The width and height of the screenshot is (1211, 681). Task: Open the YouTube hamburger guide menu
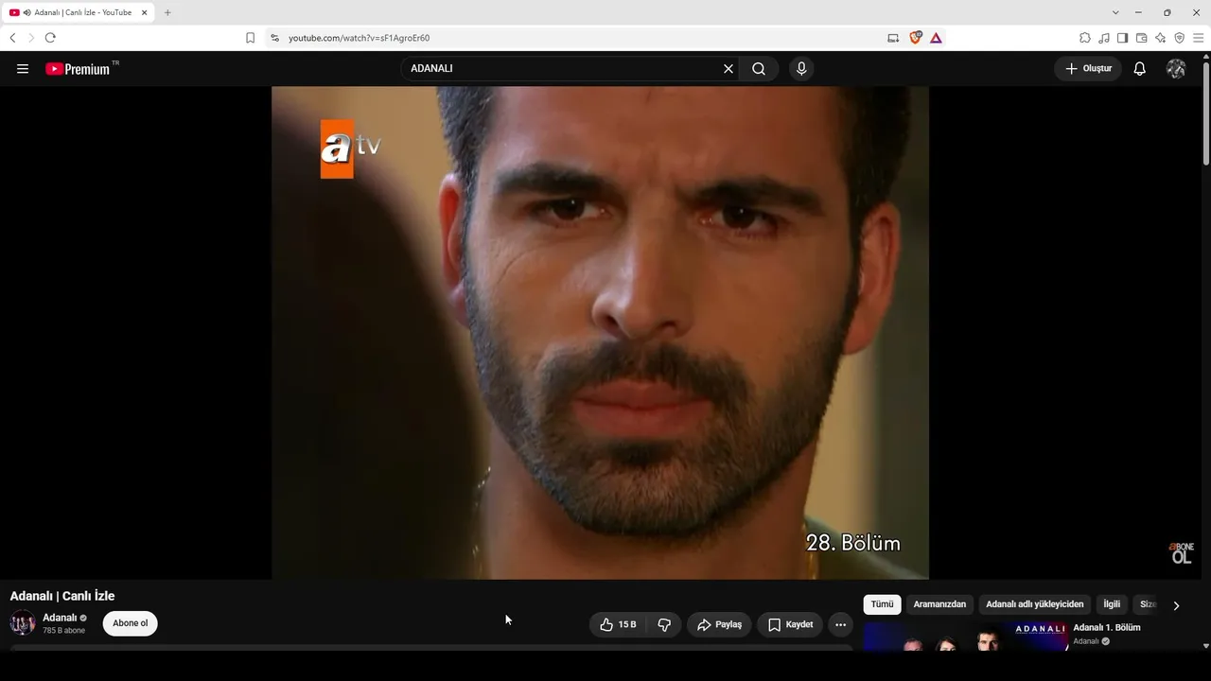point(23,69)
